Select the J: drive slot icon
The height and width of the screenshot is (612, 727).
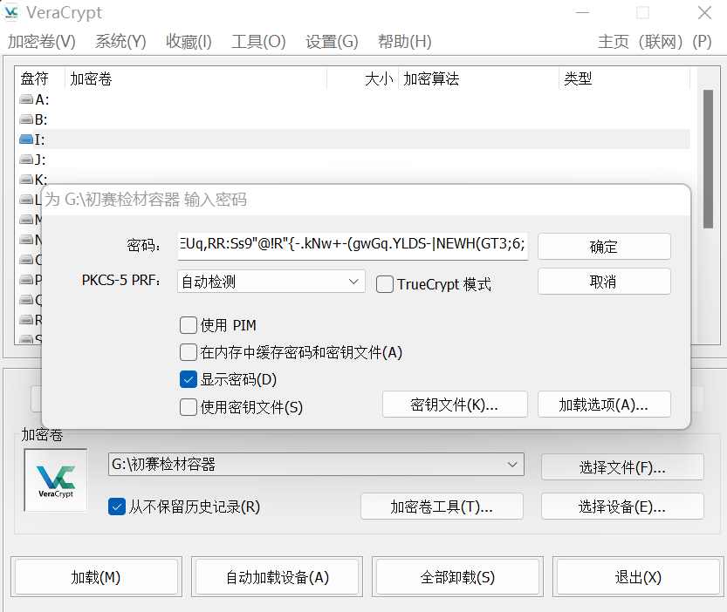point(26,160)
